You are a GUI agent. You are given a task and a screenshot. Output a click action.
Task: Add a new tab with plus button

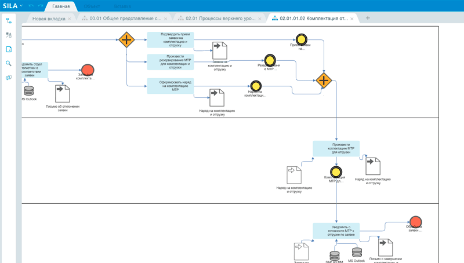click(x=368, y=19)
